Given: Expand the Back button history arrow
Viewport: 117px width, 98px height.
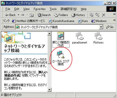Looking at the screenshot, I should click(x=19, y=15).
